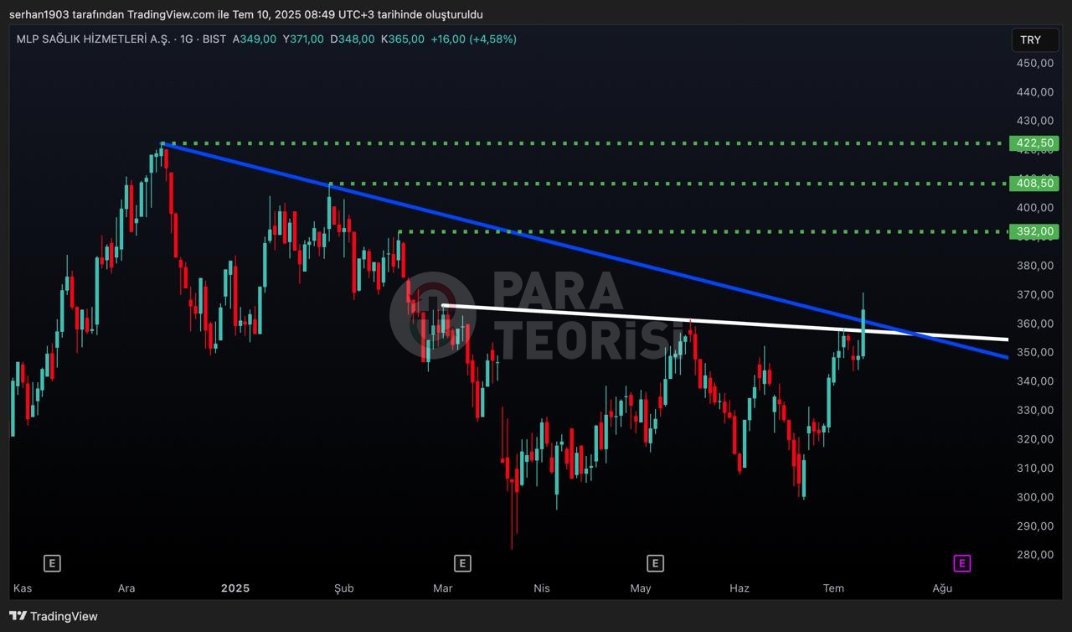This screenshot has width=1072, height=632.
Task: Click the MLP SAĞLIK HİZMETLERİ A.Ş. symbol title
Action: click(93, 39)
